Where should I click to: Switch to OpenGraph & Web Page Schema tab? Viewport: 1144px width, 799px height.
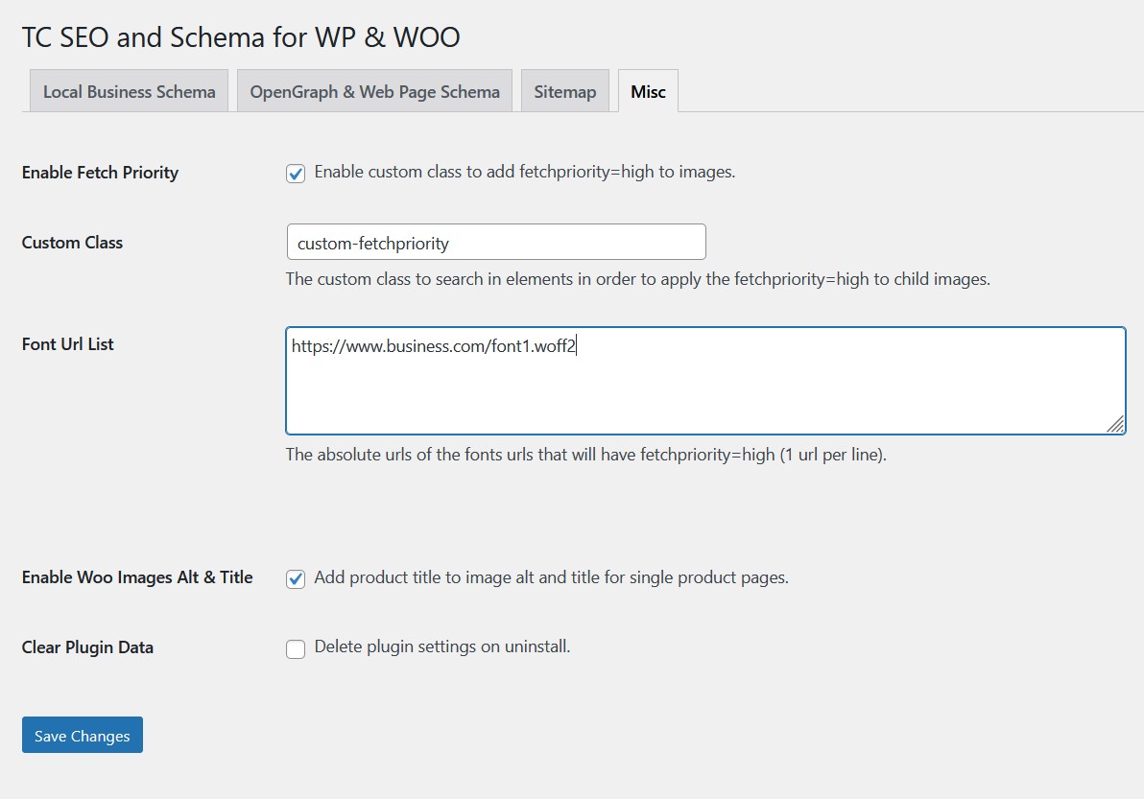click(374, 92)
